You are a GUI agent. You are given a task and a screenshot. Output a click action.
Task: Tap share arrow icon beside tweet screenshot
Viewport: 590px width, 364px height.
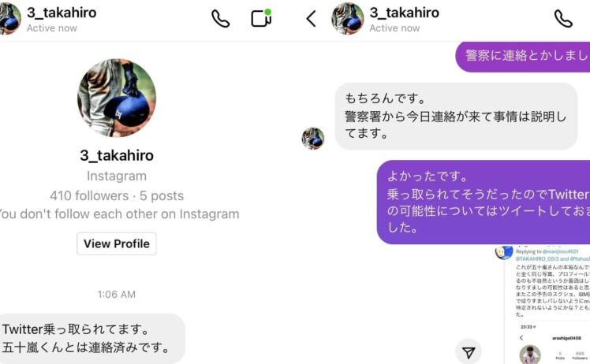click(x=469, y=352)
